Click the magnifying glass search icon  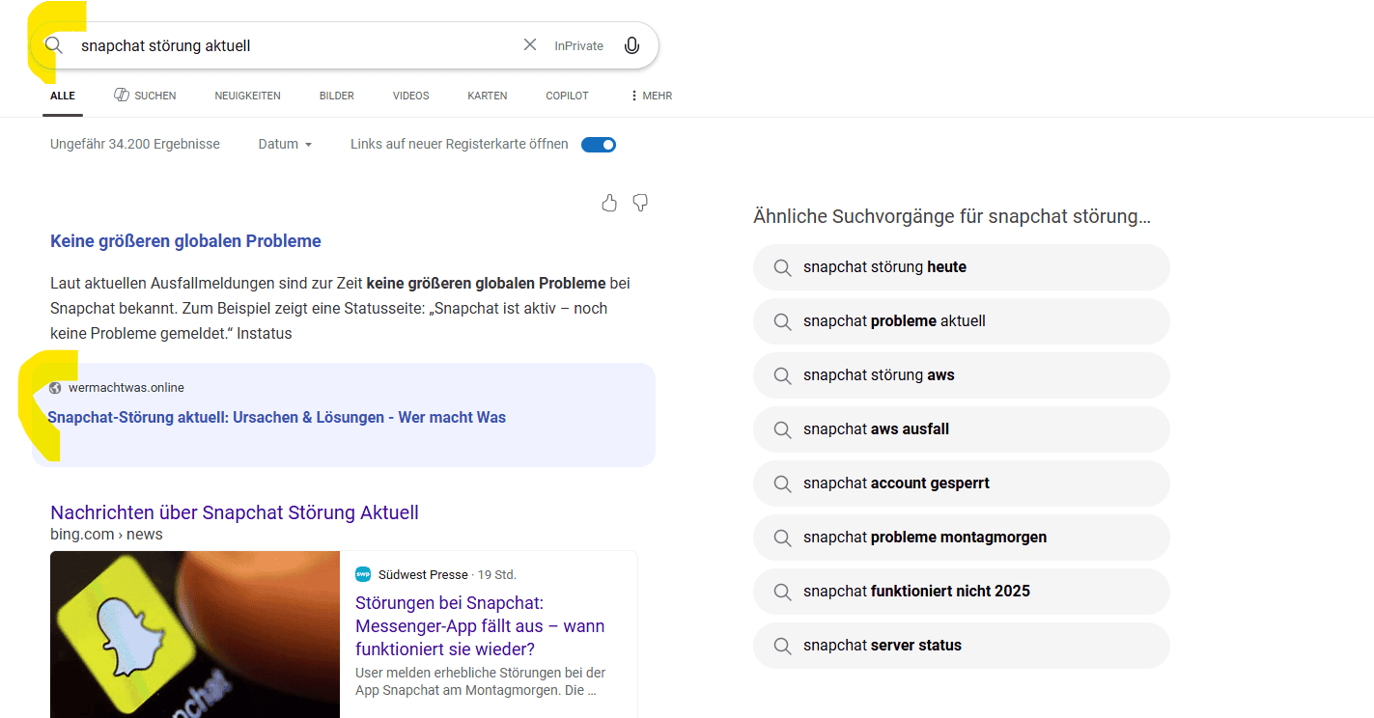(x=54, y=44)
